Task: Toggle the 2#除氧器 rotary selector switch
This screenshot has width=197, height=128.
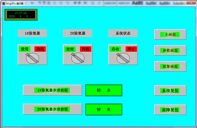Action: click(78, 58)
